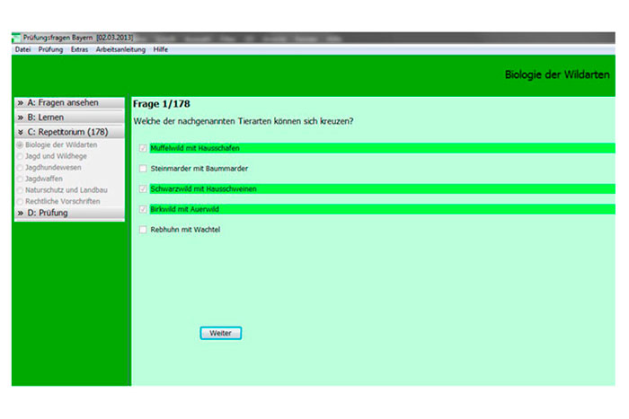Viewport: 629px width, 419px height.
Task: Toggle the Muffelwild mit Hausschafen checkbox
Action: pyautogui.click(x=143, y=148)
